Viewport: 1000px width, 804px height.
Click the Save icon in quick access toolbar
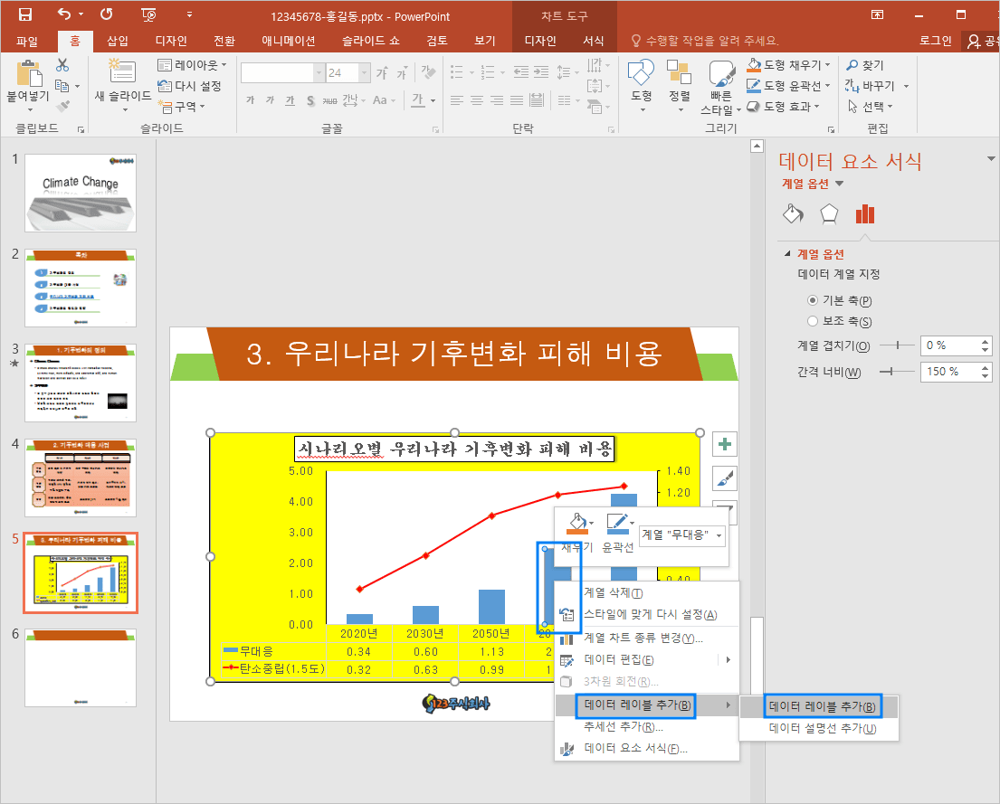tap(24, 14)
